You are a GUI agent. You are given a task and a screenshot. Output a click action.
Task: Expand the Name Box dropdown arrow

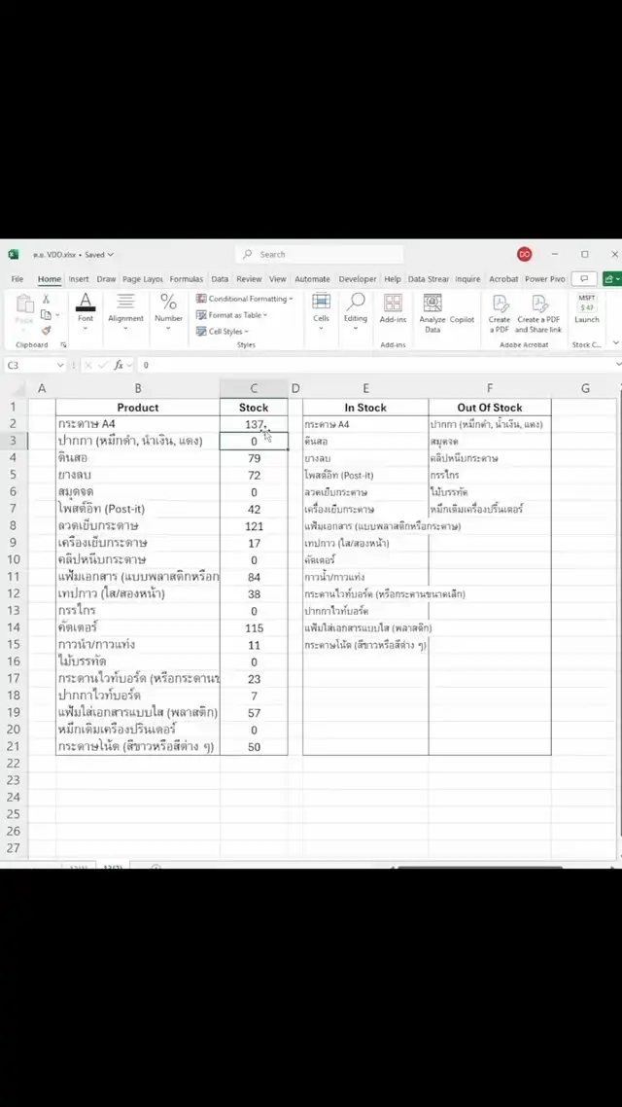point(60,365)
